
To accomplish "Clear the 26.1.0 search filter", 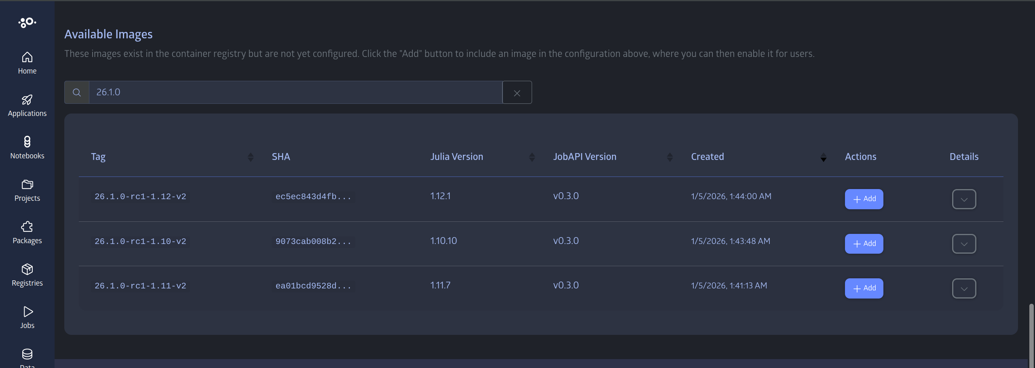I will pos(517,92).
